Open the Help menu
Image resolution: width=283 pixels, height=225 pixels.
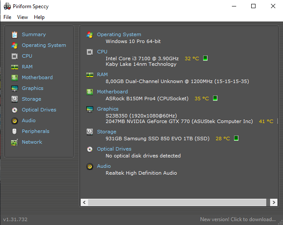[39, 17]
